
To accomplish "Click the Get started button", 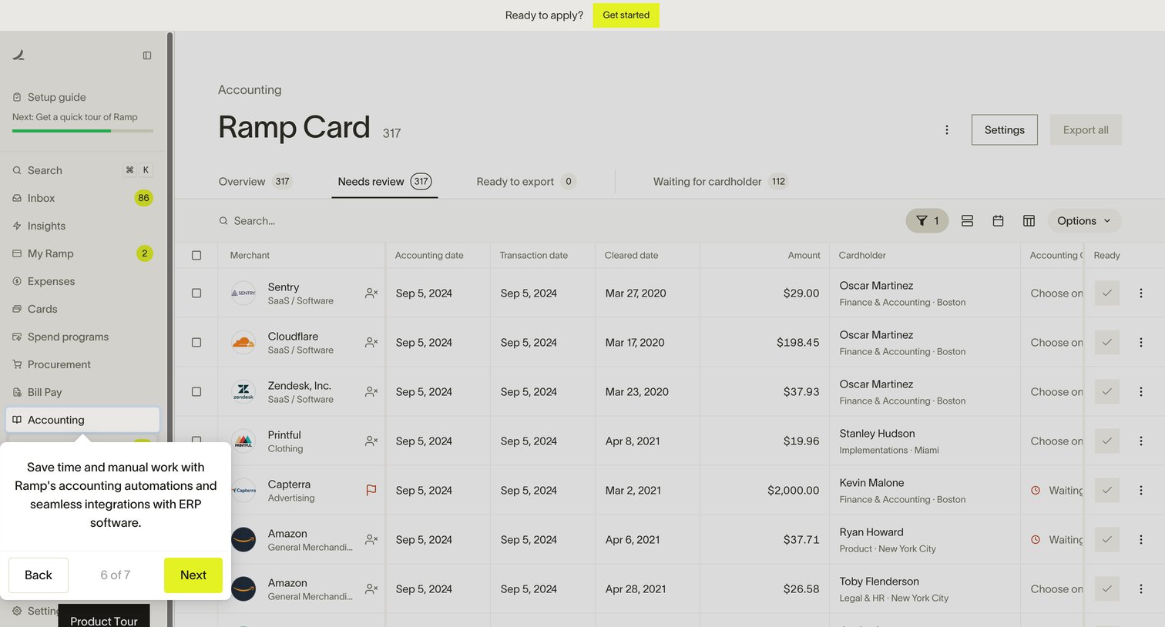I will (626, 15).
